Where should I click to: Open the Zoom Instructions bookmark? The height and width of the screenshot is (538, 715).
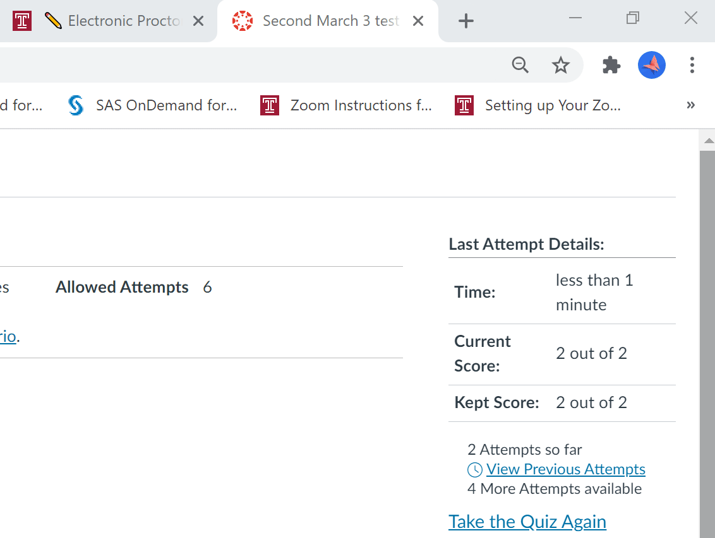tap(346, 105)
